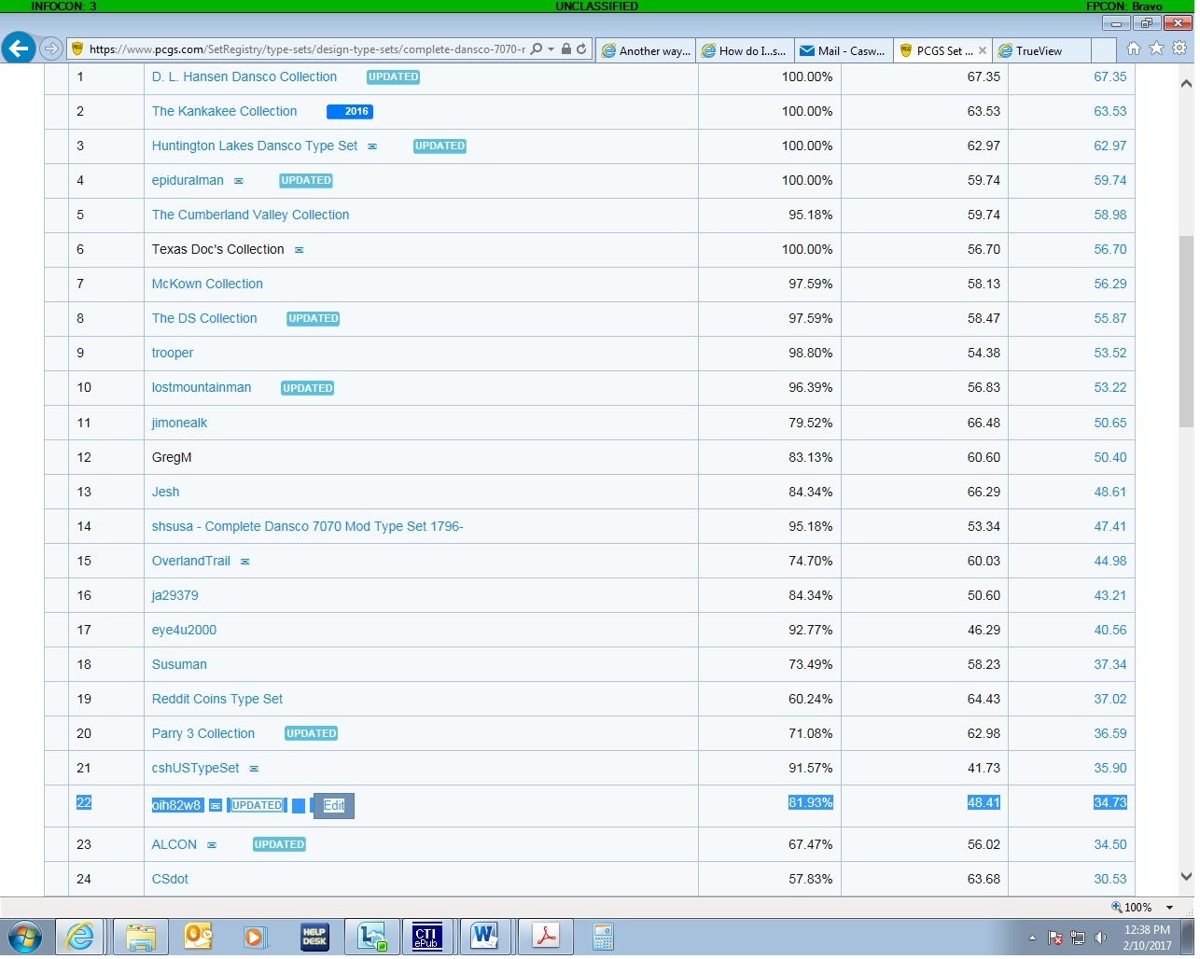Open The Cumberland Valley Collection set
This screenshot has width=1200, height=959.
point(251,215)
